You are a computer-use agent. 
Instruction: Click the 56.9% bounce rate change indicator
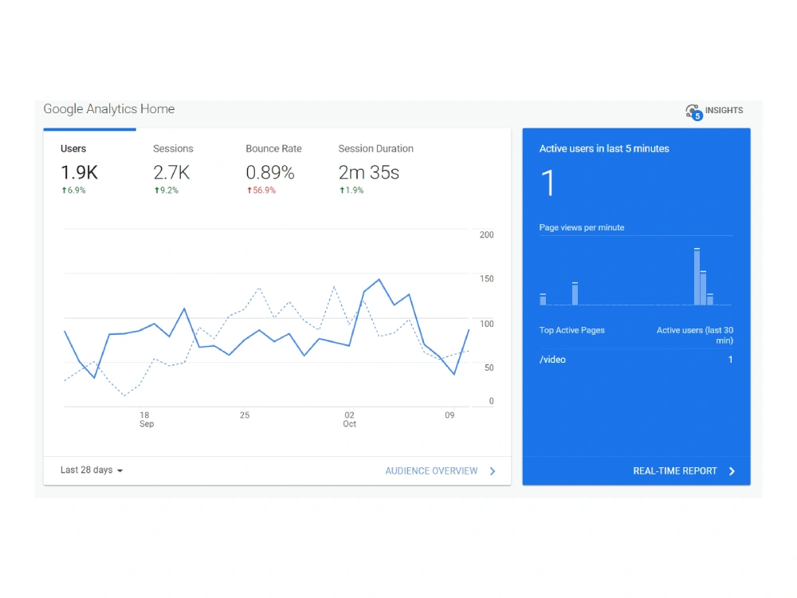[261, 191]
